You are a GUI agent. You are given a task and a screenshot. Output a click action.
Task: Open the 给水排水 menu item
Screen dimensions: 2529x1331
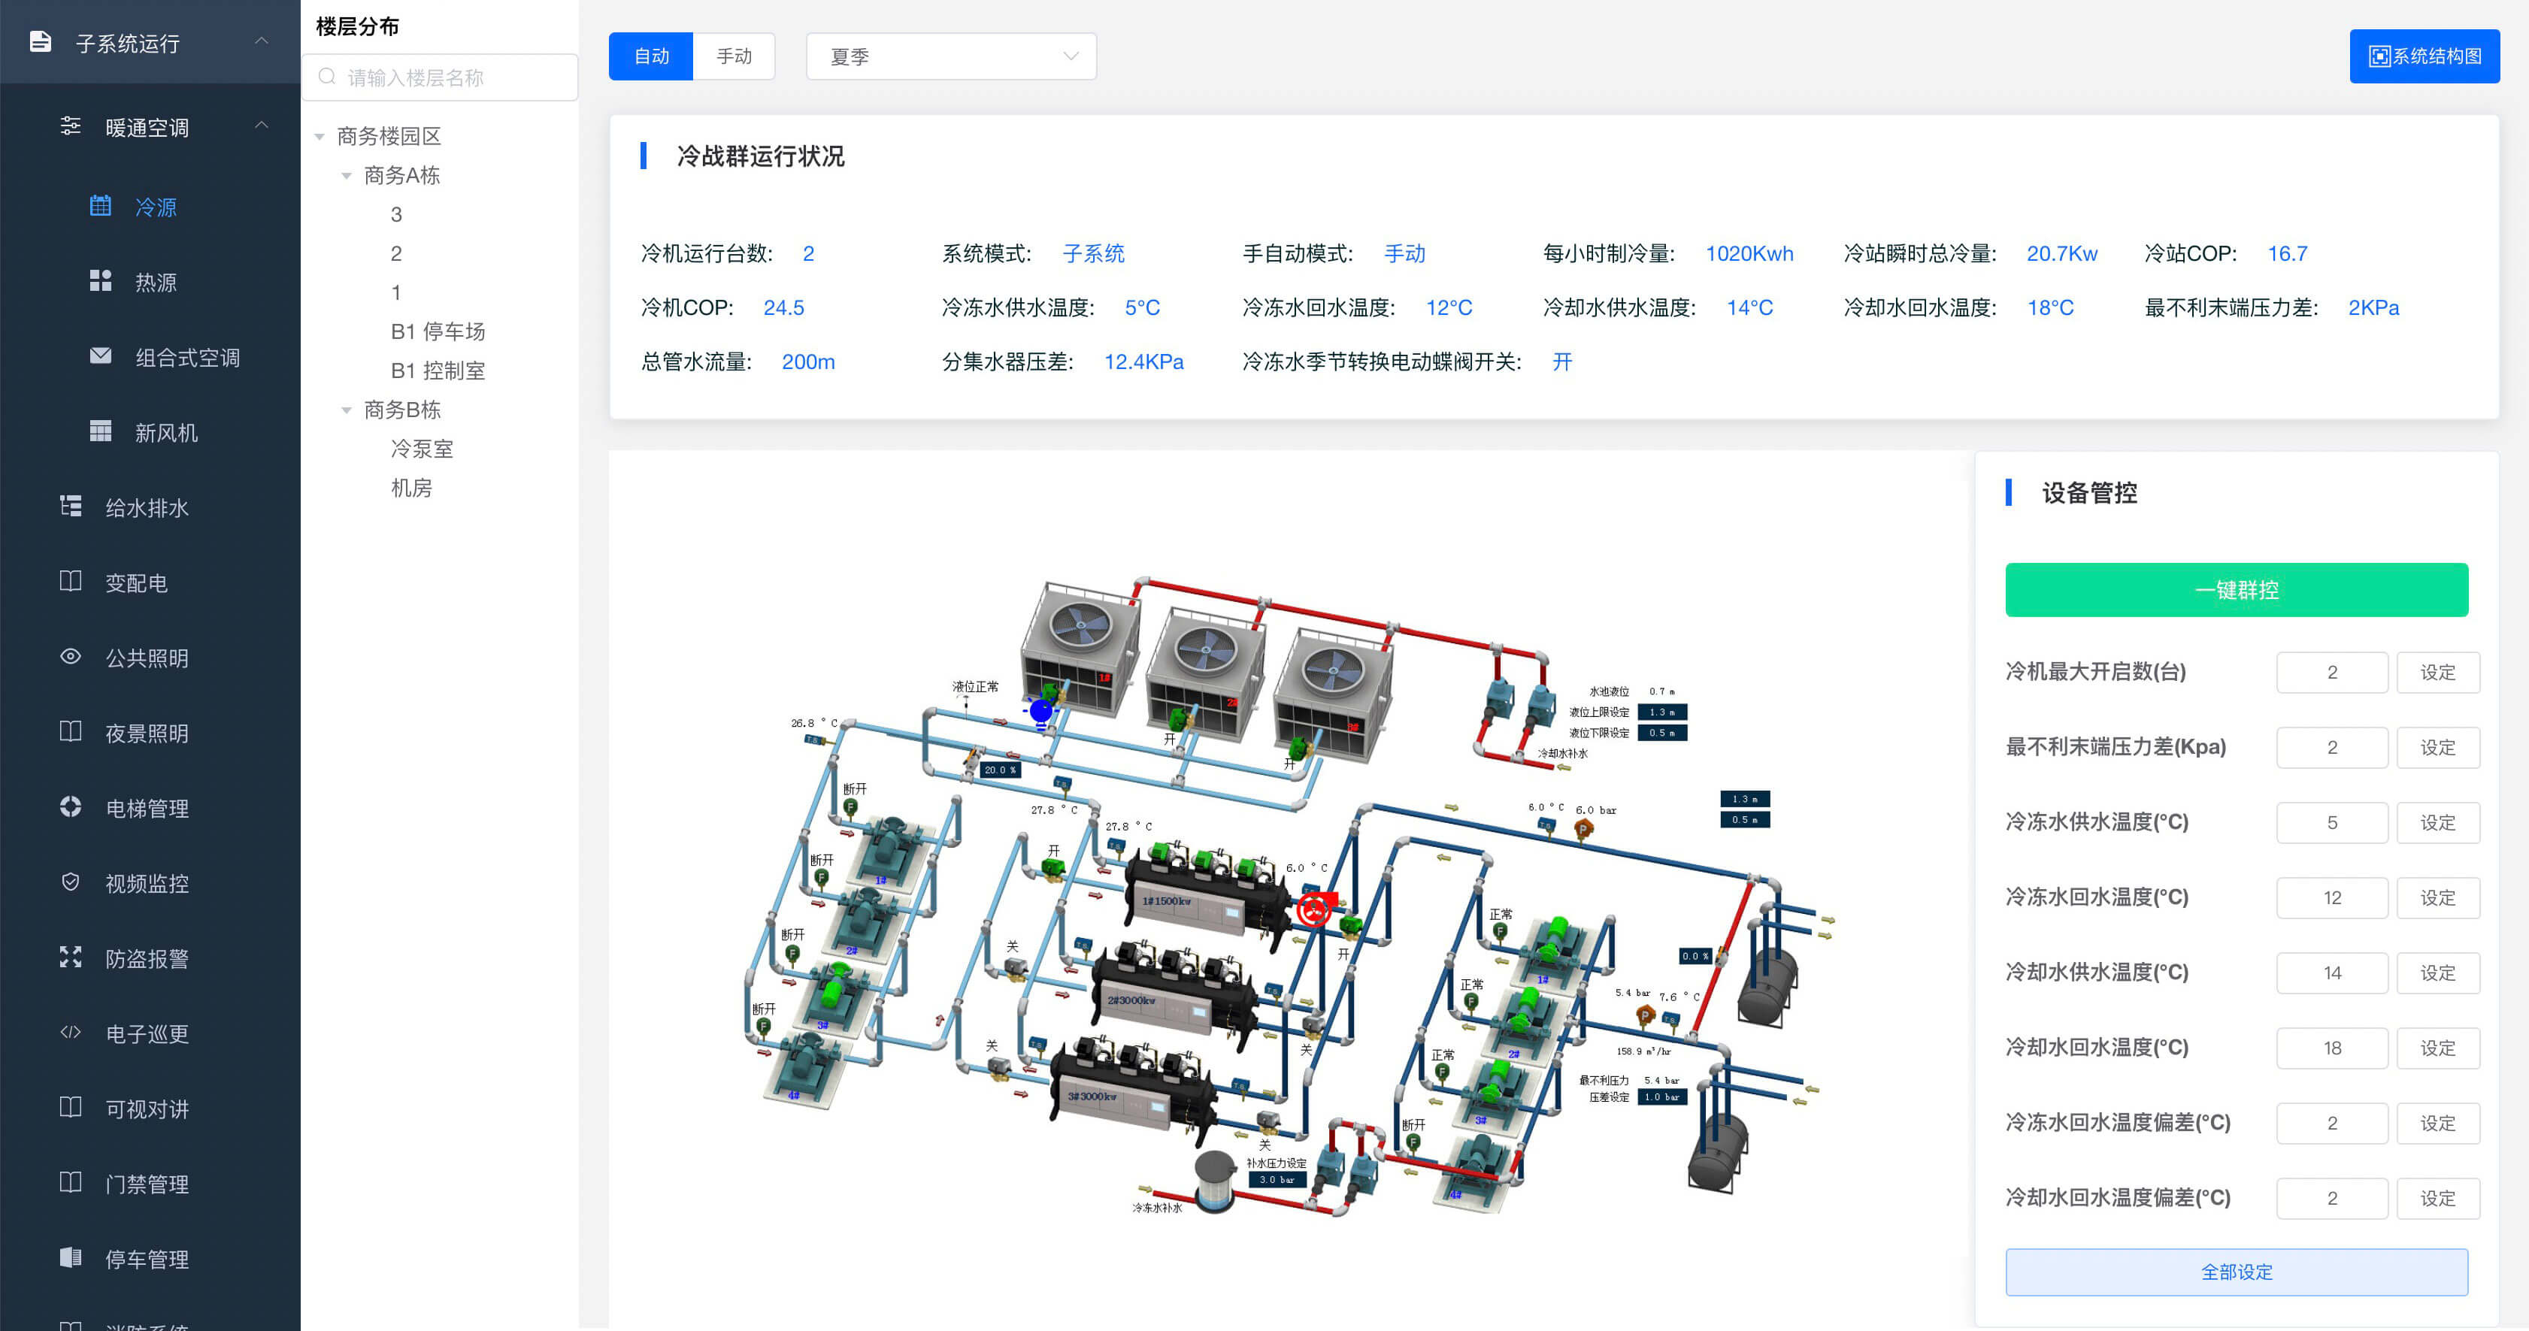coord(147,507)
